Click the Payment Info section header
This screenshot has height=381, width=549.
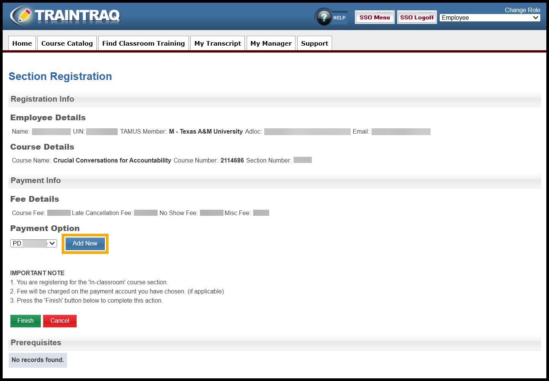36,180
